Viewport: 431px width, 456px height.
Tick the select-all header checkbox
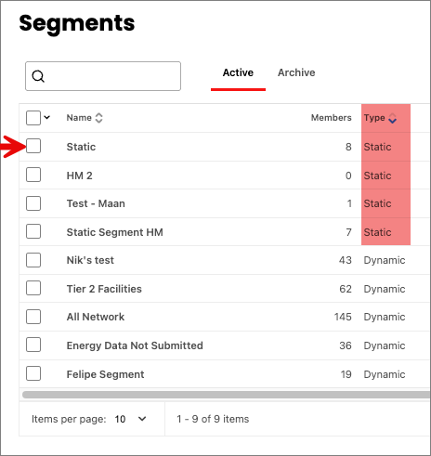pyautogui.click(x=33, y=118)
